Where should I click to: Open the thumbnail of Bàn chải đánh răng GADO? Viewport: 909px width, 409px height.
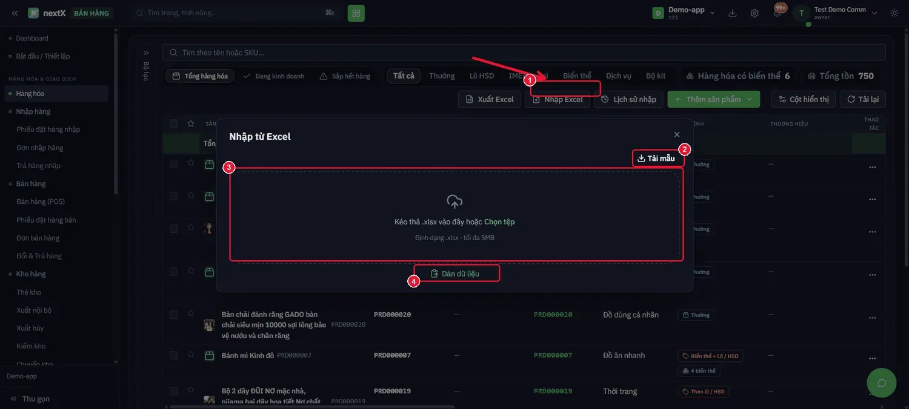pos(209,325)
